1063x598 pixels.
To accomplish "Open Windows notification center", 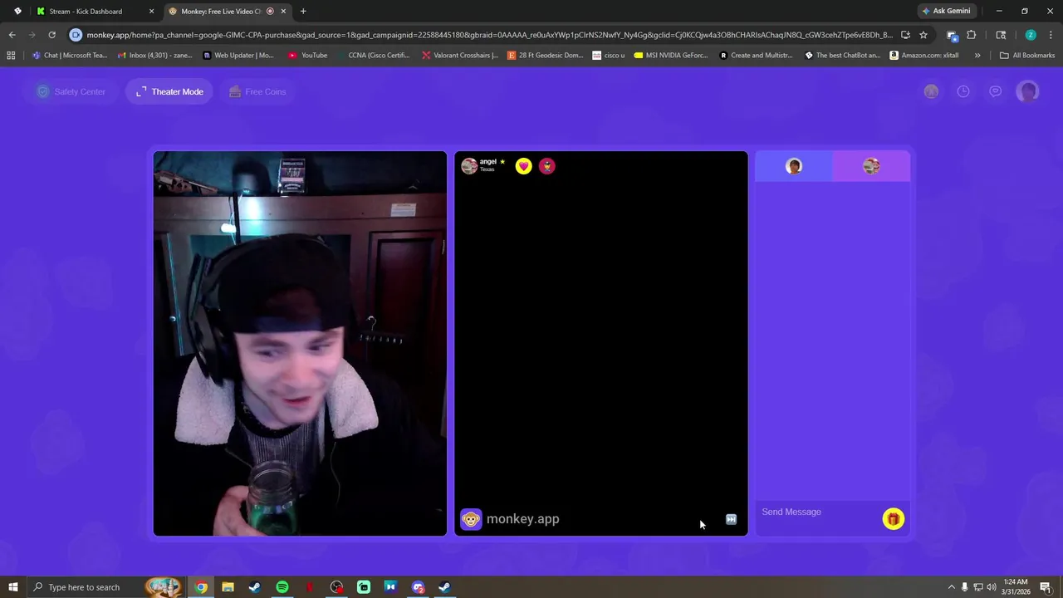I will [1046, 587].
